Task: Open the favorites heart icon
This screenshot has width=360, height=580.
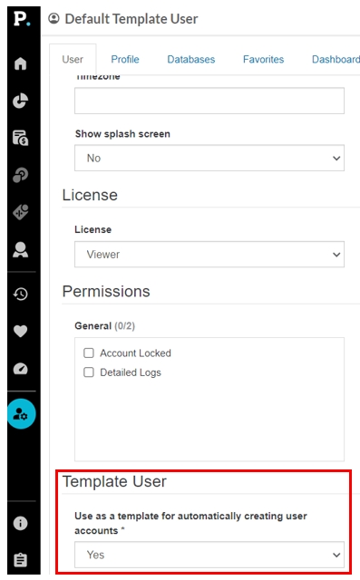Action: (x=20, y=331)
